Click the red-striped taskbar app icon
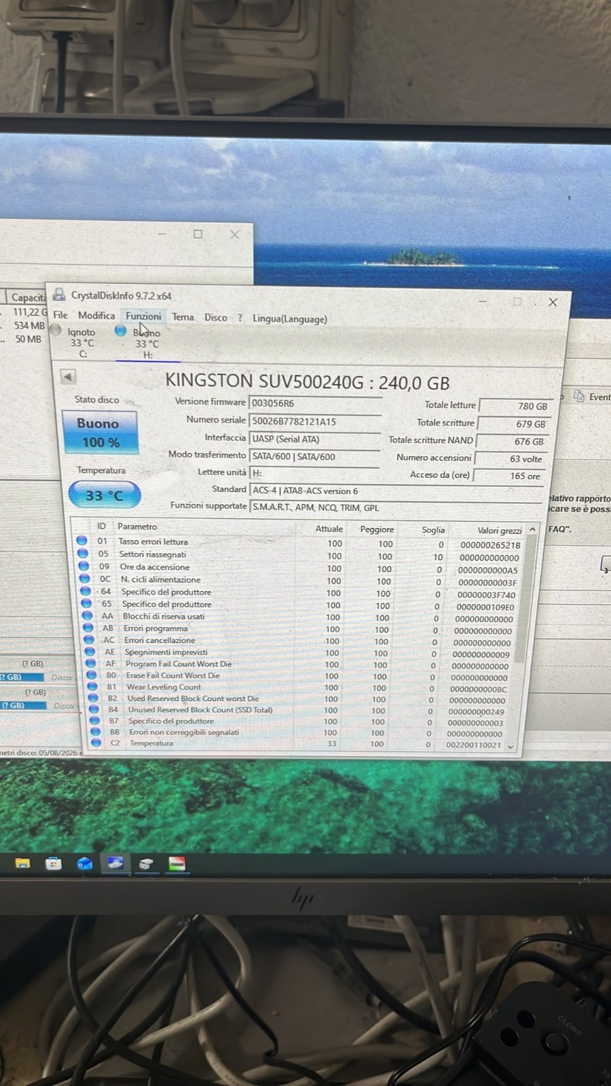Viewport: 611px width, 1086px height. point(177,863)
